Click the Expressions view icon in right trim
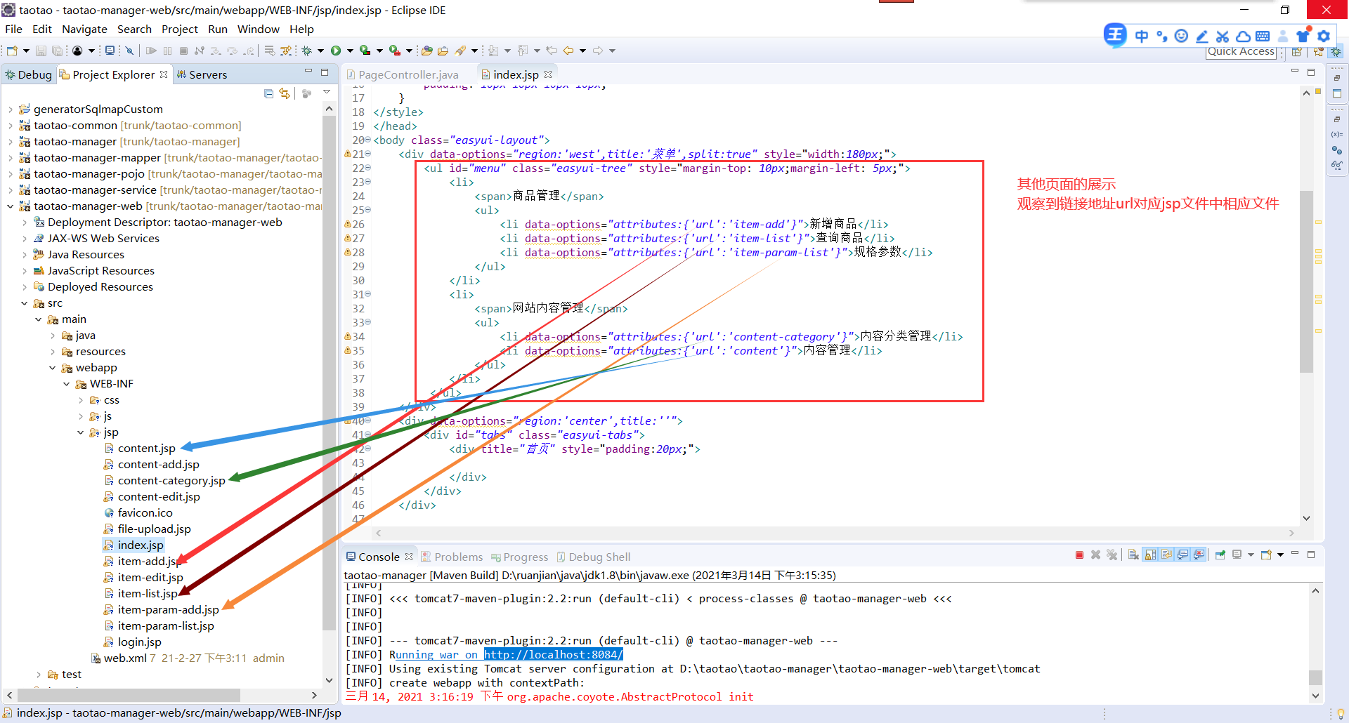The height and width of the screenshot is (723, 1349). click(1336, 166)
